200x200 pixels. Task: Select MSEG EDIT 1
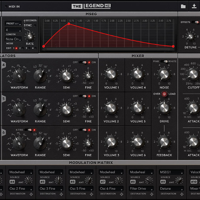[x=16, y=48]
